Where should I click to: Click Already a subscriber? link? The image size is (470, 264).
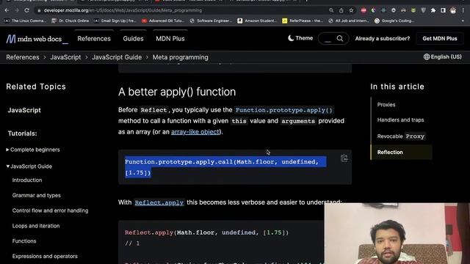coord(382,39)
